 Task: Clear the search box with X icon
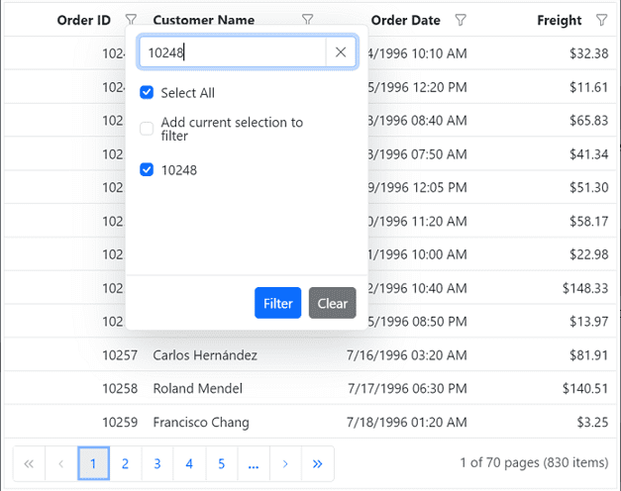(x=341, y=52)
